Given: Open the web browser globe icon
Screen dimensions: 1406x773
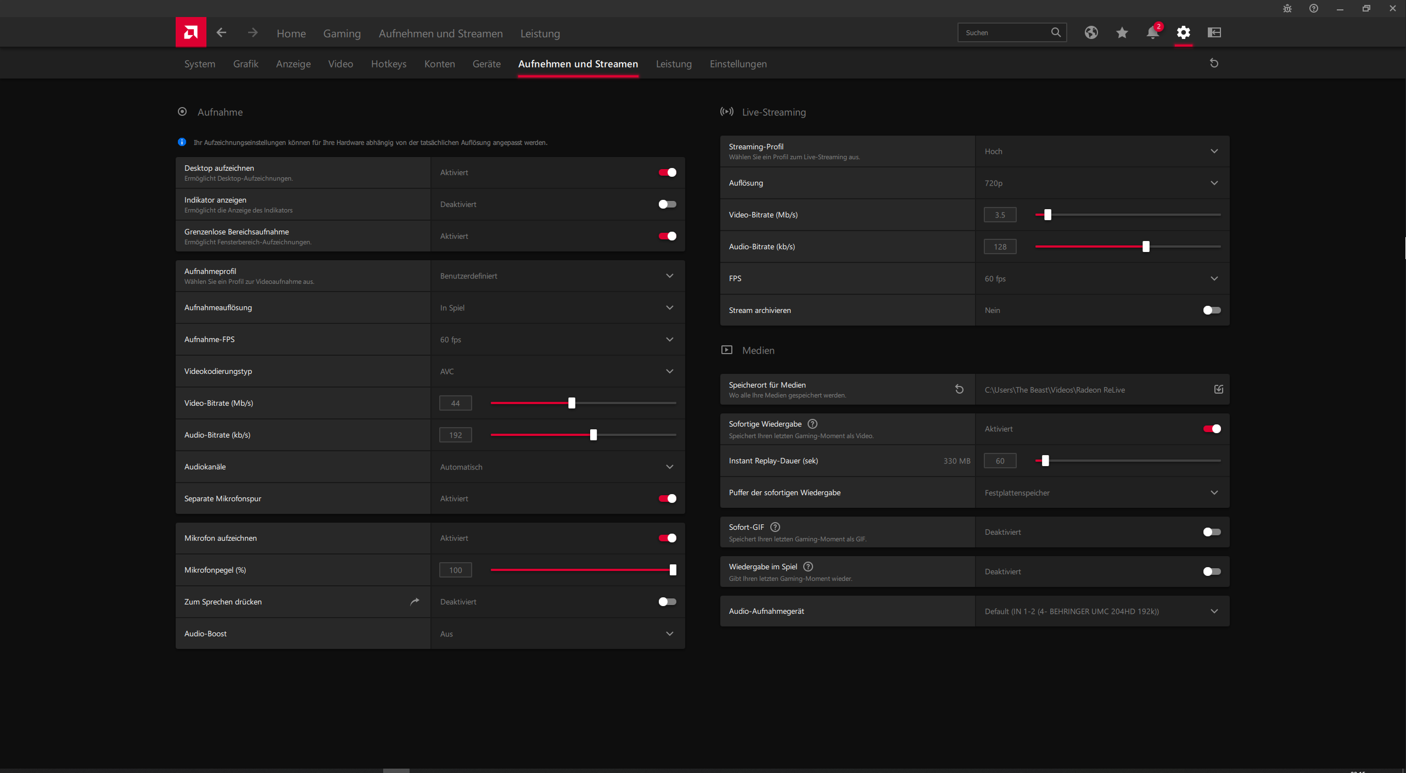Looking at the screenshot, I should tap(1091, 33).
